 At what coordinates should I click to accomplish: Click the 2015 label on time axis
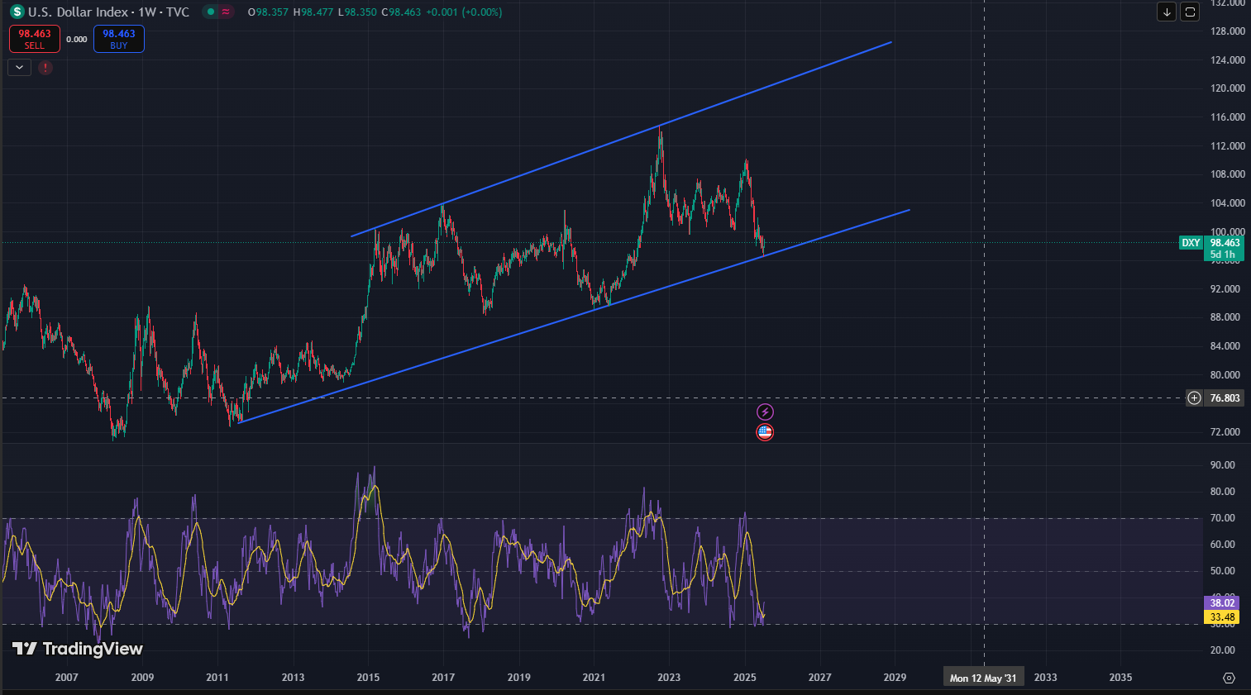368,678
